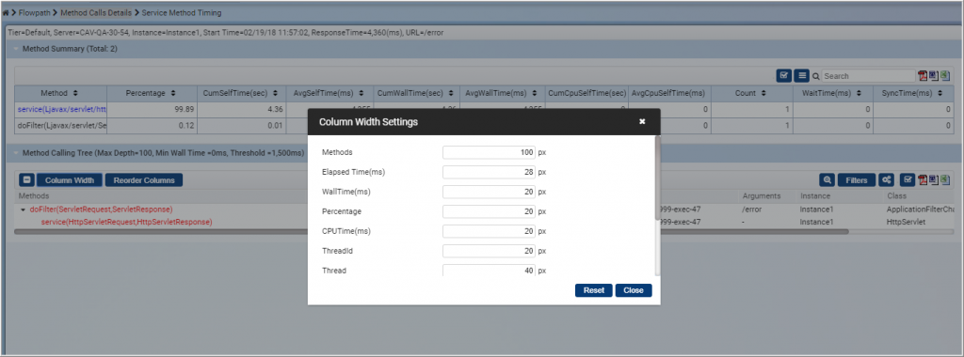Export Method Calling Tree as PDF
This screenshot has width=964, height=357.
click(923, 179)
